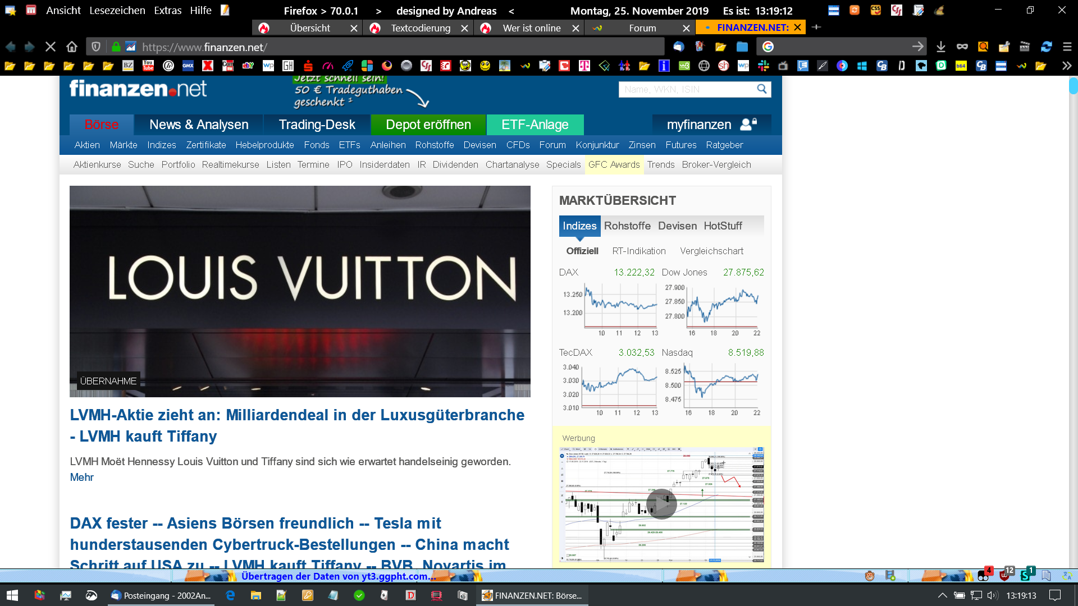Play the Werbung chart video
This screenshot has height=606, width=1078.
point(661,504)
